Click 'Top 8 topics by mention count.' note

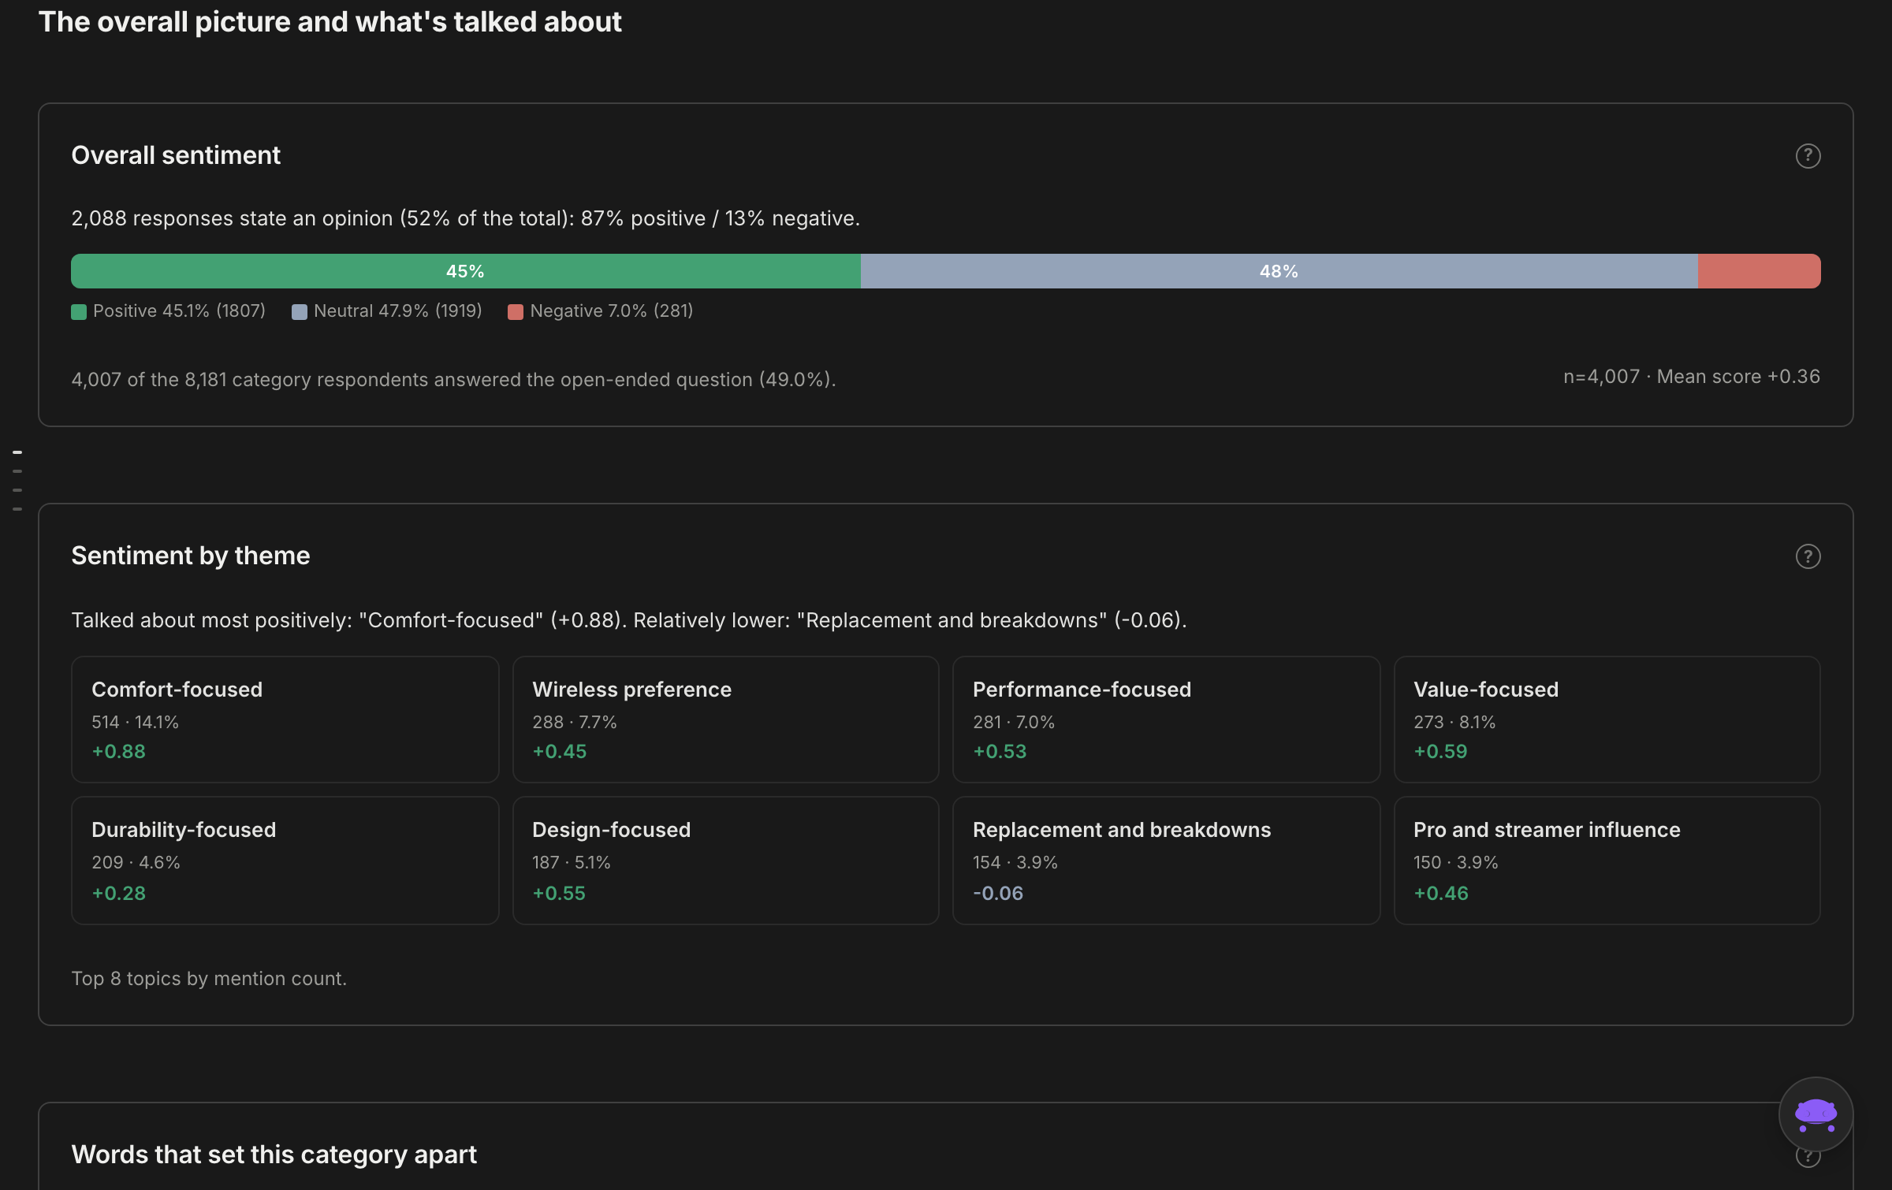pos(209,979)
